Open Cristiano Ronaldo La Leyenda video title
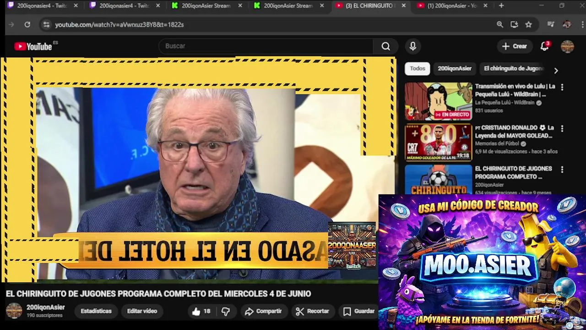586x330 pixels. [514, 132]
